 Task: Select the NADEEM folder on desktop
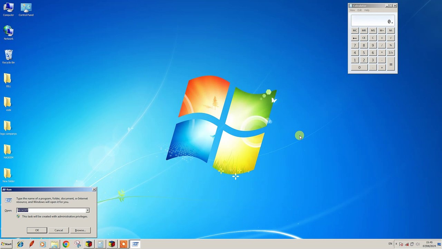pyautogui.click(x=8, y=152)
